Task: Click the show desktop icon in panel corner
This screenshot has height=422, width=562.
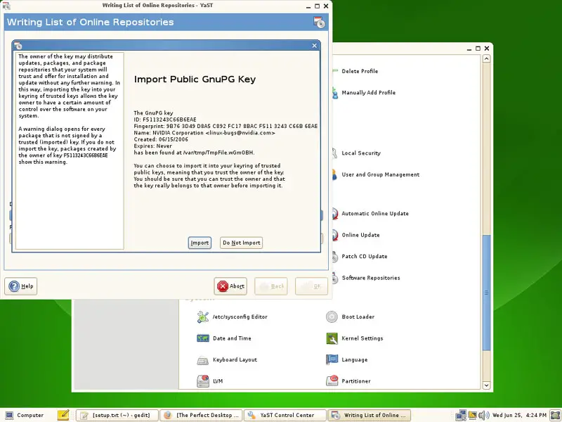Action: tap(555, 415)
